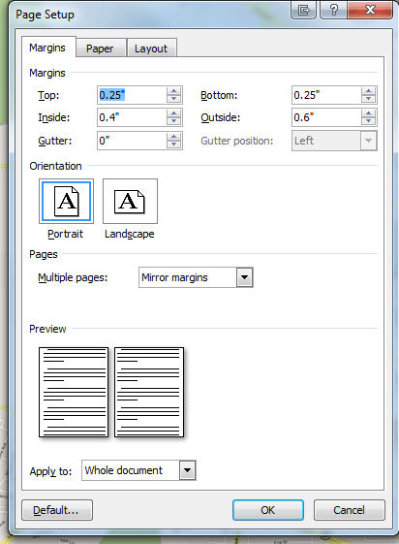Select the Margins tab

point(47,48)
